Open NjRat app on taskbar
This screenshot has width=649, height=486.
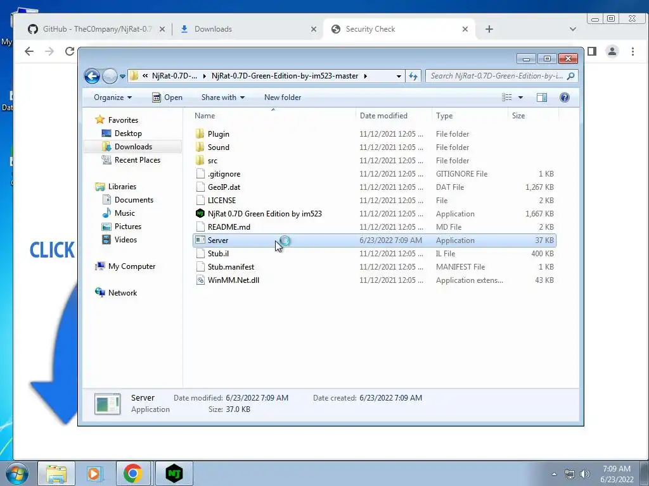coord(174,473)
